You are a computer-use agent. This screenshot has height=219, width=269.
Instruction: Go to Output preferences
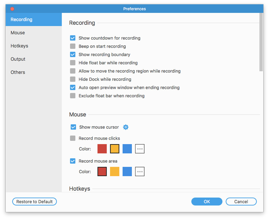point(18,59)
